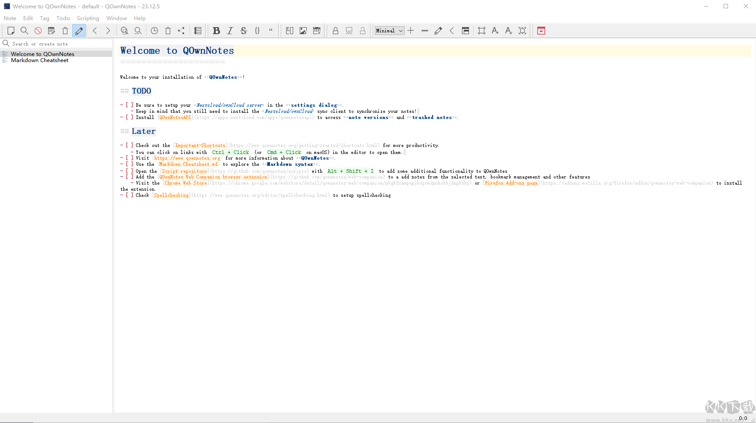Click the Chrome Web Store link

pos(185,183)
